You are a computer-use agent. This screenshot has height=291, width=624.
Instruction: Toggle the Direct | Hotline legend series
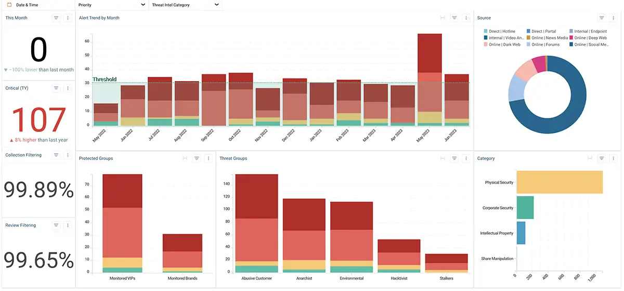click(x=499, y=31)
